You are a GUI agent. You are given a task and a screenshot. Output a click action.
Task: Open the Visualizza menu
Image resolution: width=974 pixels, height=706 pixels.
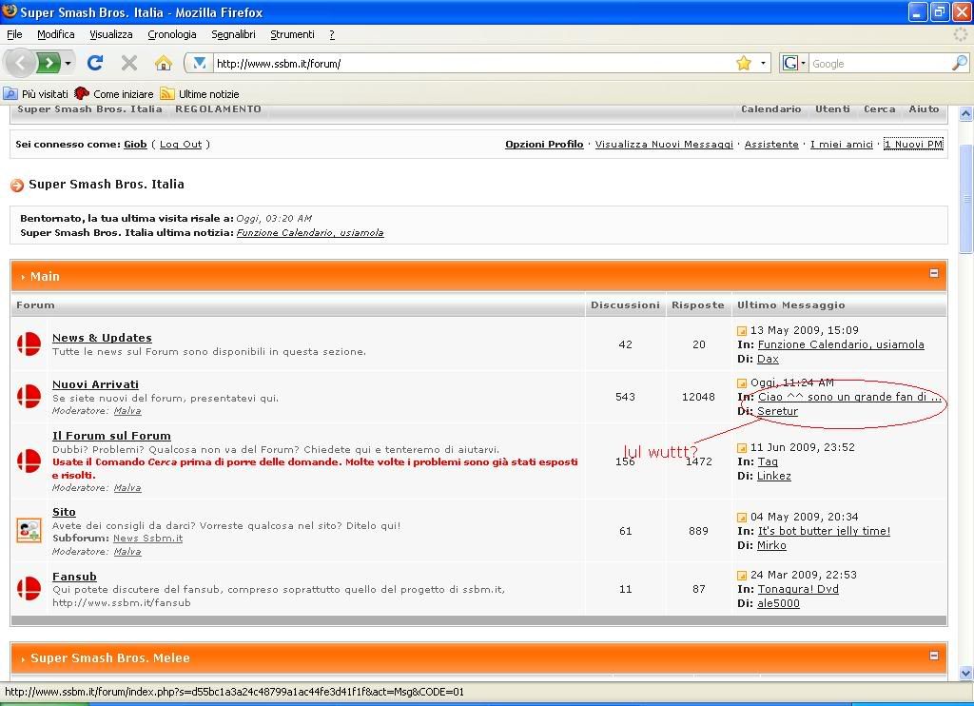pyautogui.click(x=111, y=34)
